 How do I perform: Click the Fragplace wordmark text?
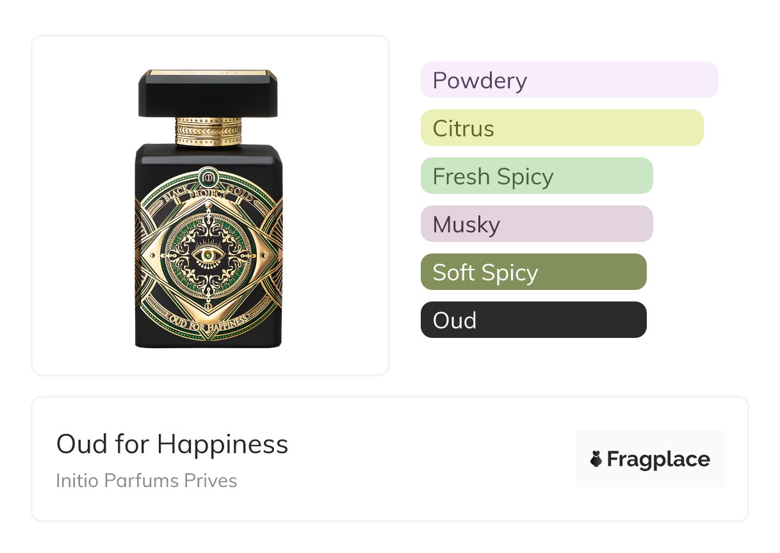[x=658, y=460]
